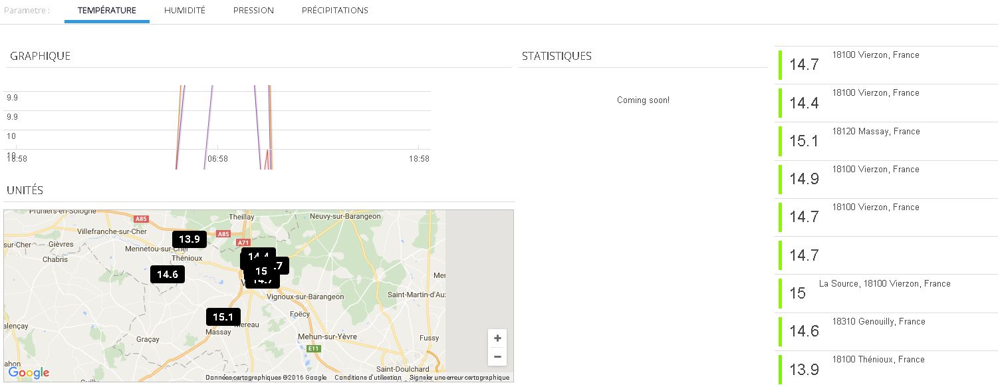Click the Google logo on the map
This screenshot has height=387, width=998.
[29, 373]
